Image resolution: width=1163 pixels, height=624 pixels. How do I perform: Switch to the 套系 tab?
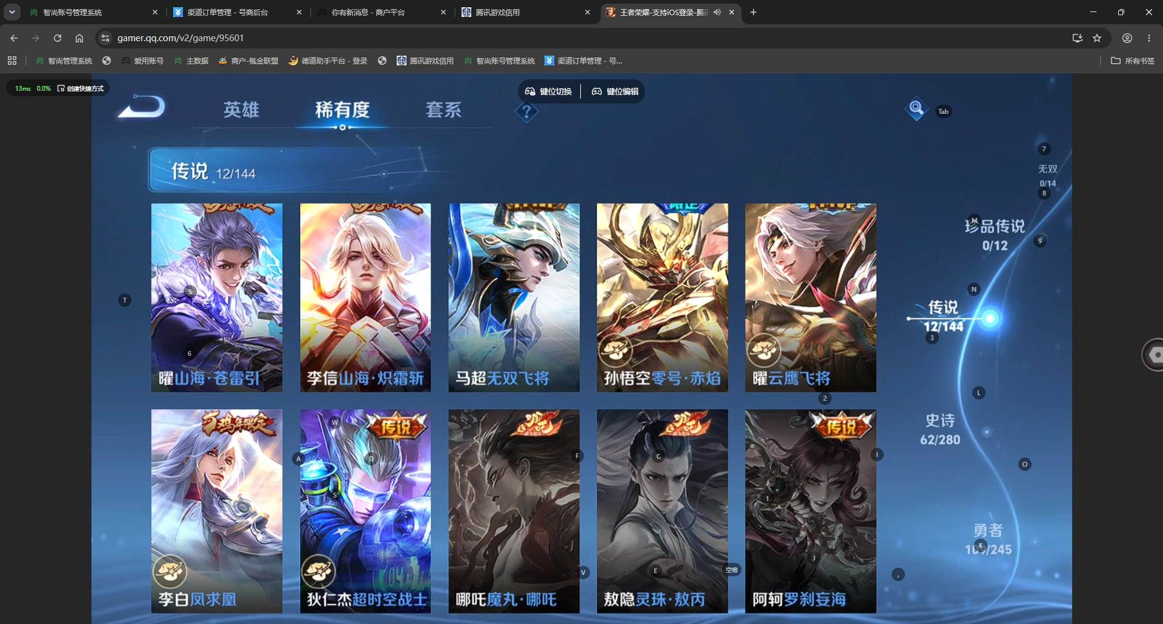(443, 110)
